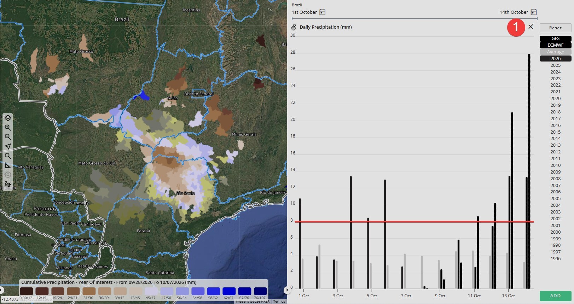Toggle the 2024 year series

[x=555, y=72]
